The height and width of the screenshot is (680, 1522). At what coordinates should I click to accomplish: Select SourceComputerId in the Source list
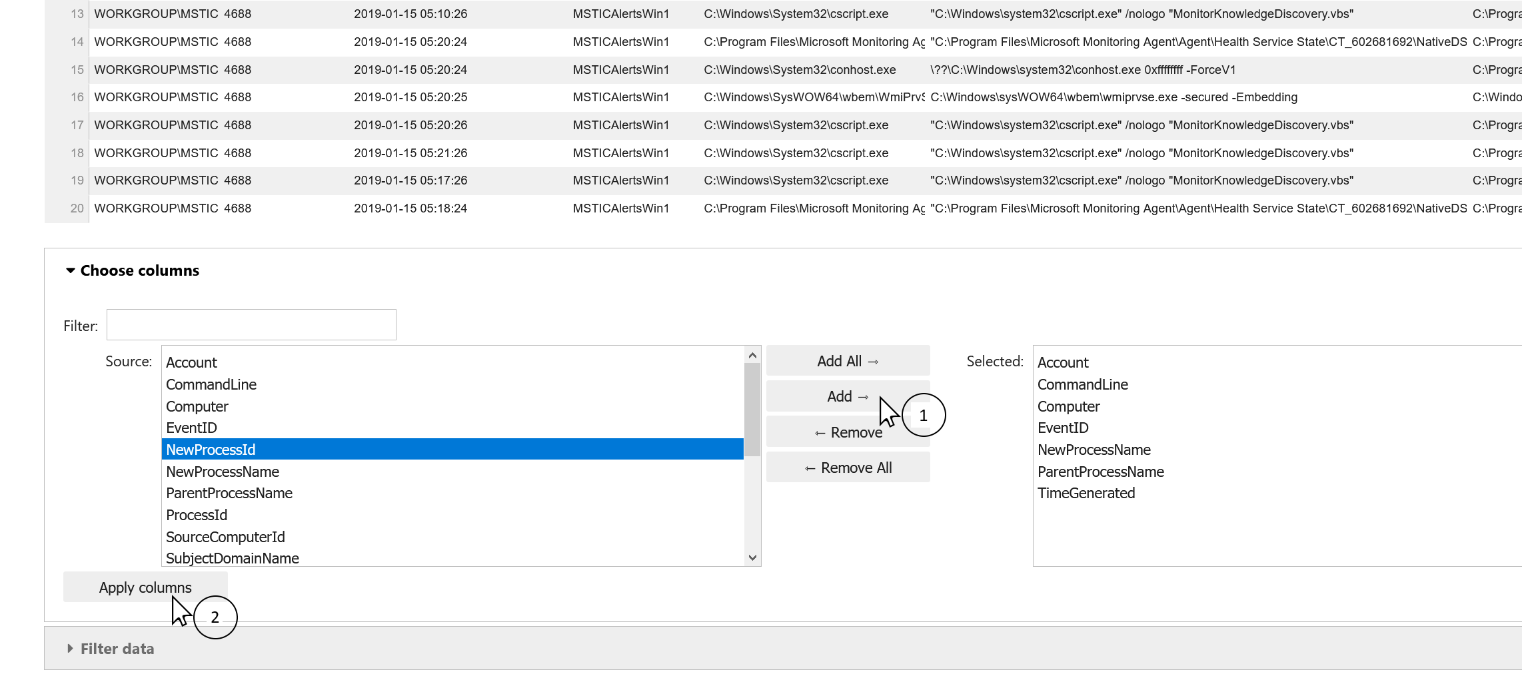(452, 537)
